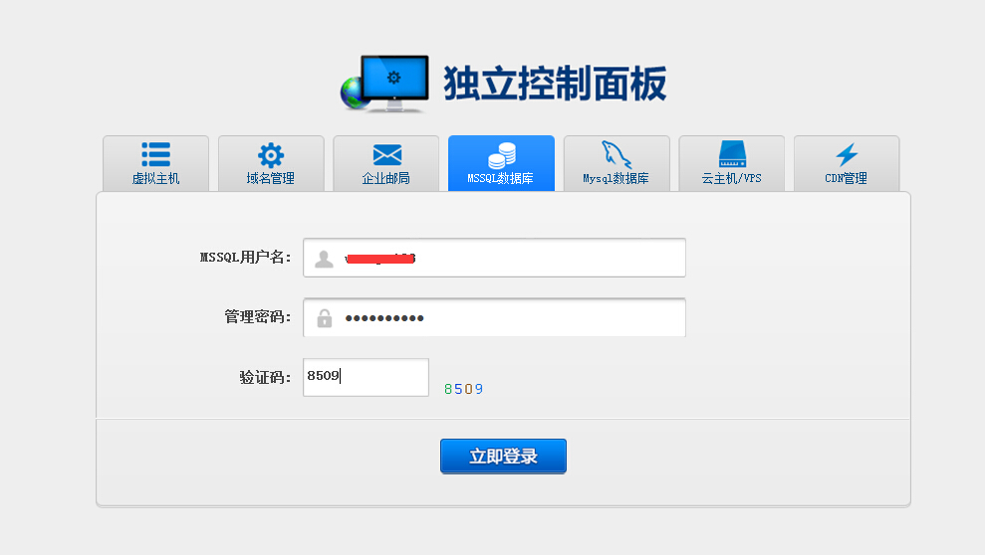Click the 验证码 captcha input box
The image size is (985, 555).
[x=366, y=377]
